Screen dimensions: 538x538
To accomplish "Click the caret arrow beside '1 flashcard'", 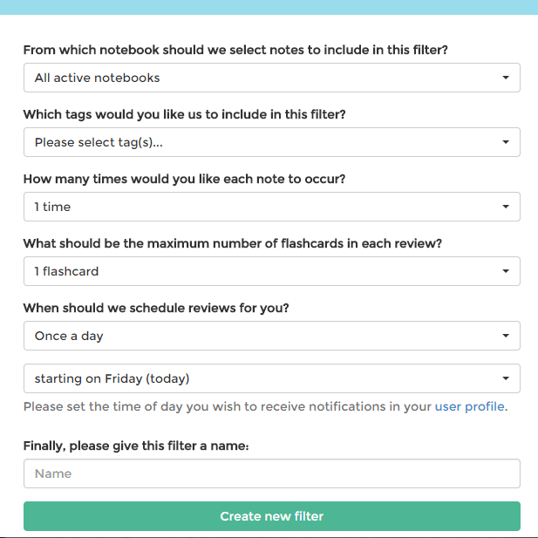I will point(506,271).
